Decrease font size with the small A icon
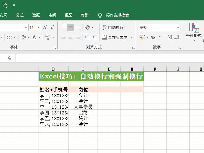The image size is (204, 153). pyautogui.click(x=52, y=28)
